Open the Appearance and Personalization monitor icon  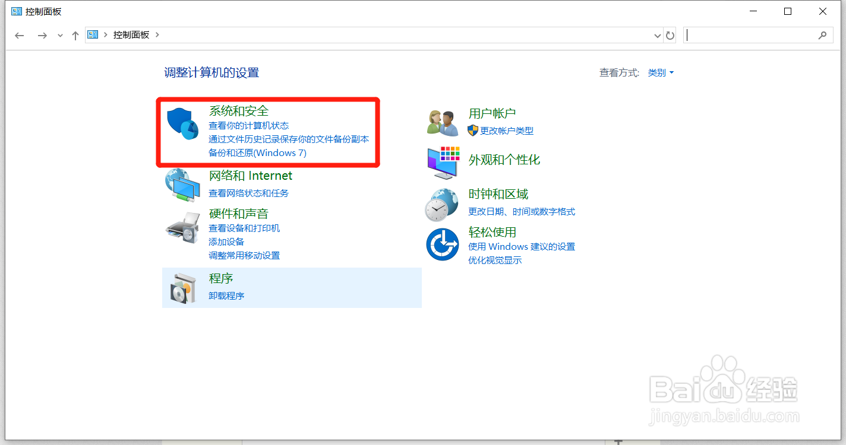(443, 163)
